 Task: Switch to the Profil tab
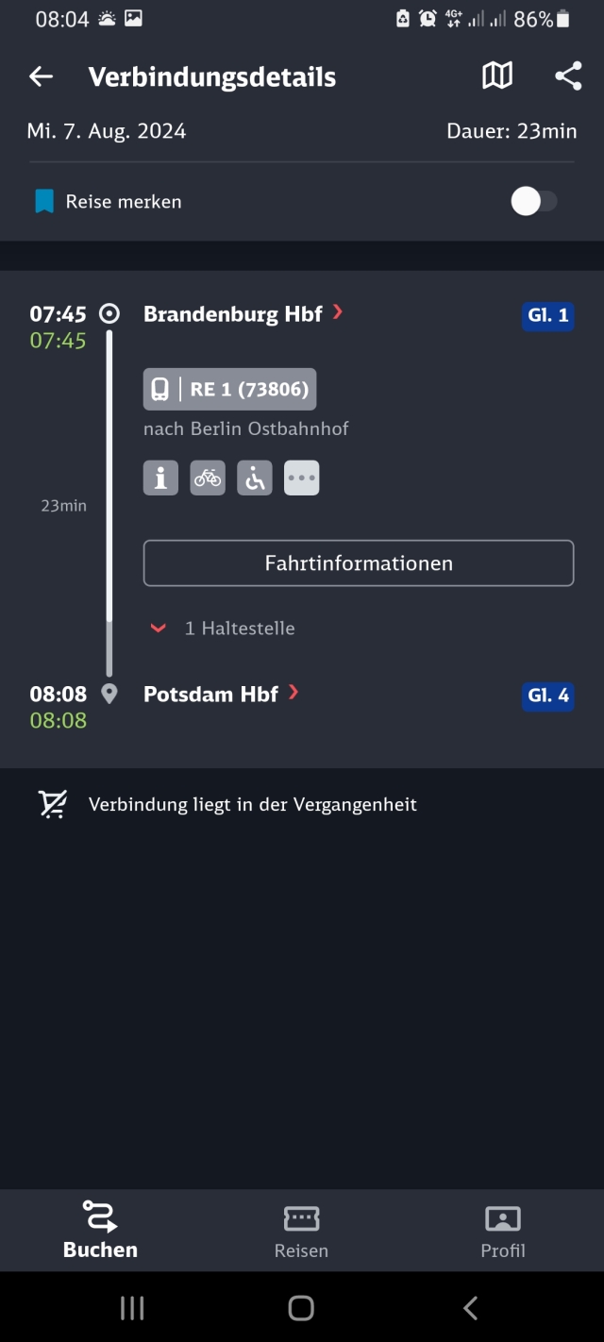[503, 1232]
